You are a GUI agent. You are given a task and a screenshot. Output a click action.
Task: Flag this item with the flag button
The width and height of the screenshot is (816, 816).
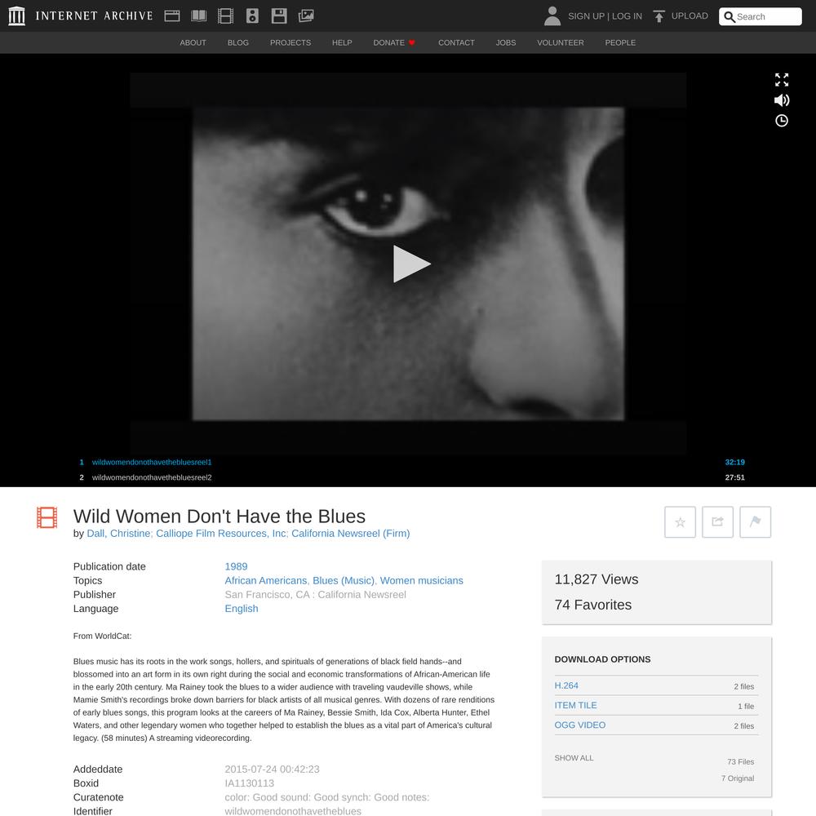pos(755,522)
